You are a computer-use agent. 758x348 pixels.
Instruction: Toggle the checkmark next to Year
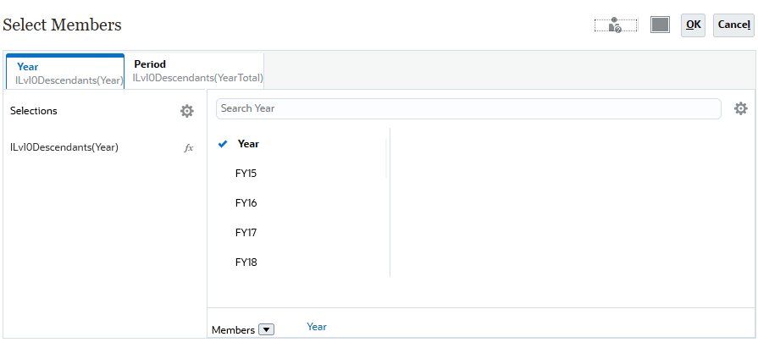tap(223, 144)
